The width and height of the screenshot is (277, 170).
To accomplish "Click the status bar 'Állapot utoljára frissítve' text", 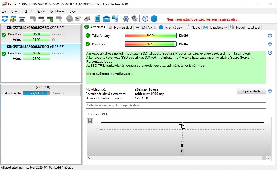I will (37, 168).
